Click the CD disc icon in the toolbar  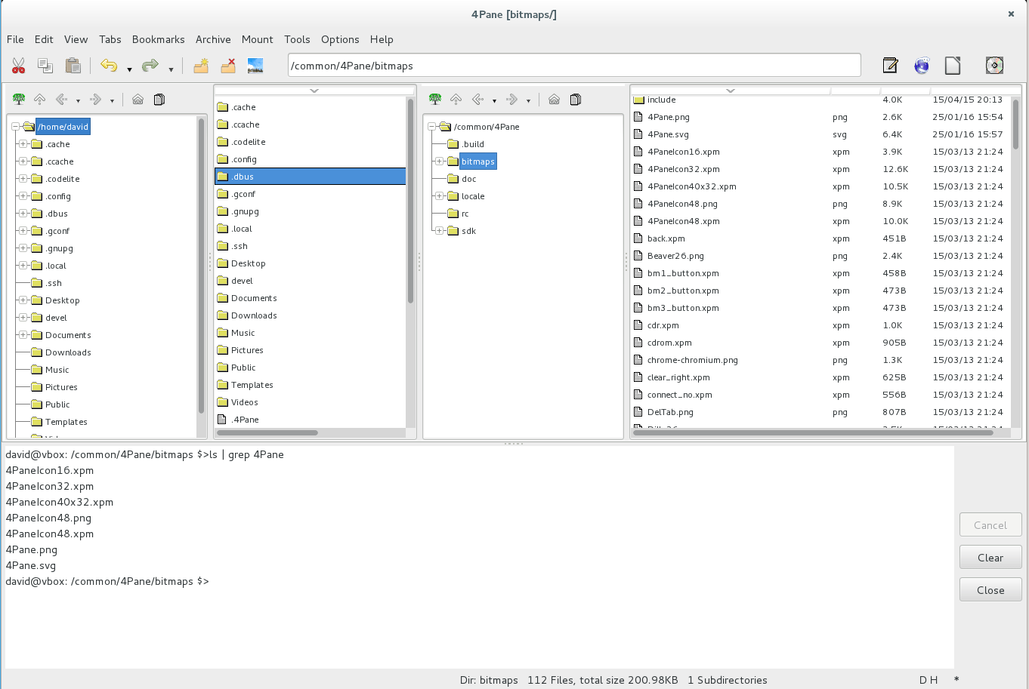(994, 66)
